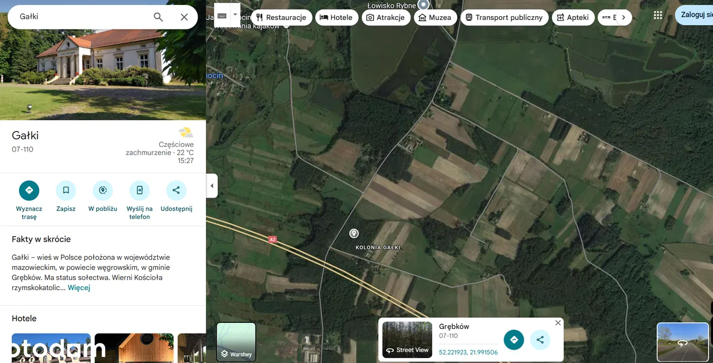The width and height of the screenshot is (713, 363).
Task: Open the W pobliżu nearby icon
Action: [x=102, y=190]
